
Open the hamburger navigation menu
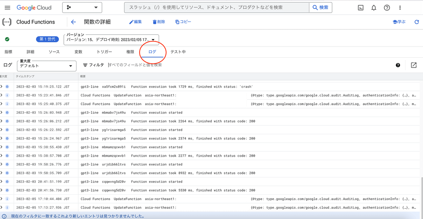7,7
